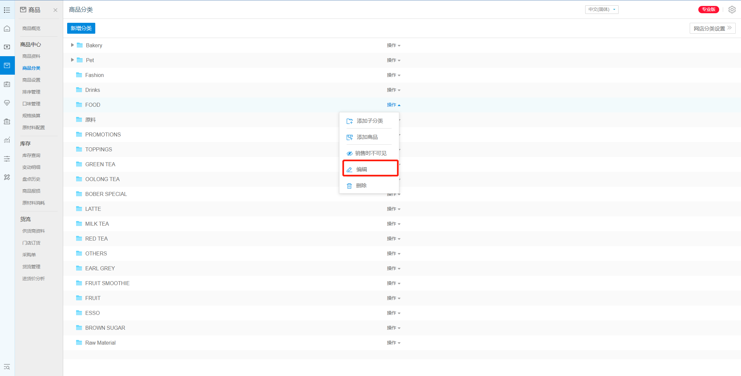Click the home icon in left sidebar

tap(7, 29)
